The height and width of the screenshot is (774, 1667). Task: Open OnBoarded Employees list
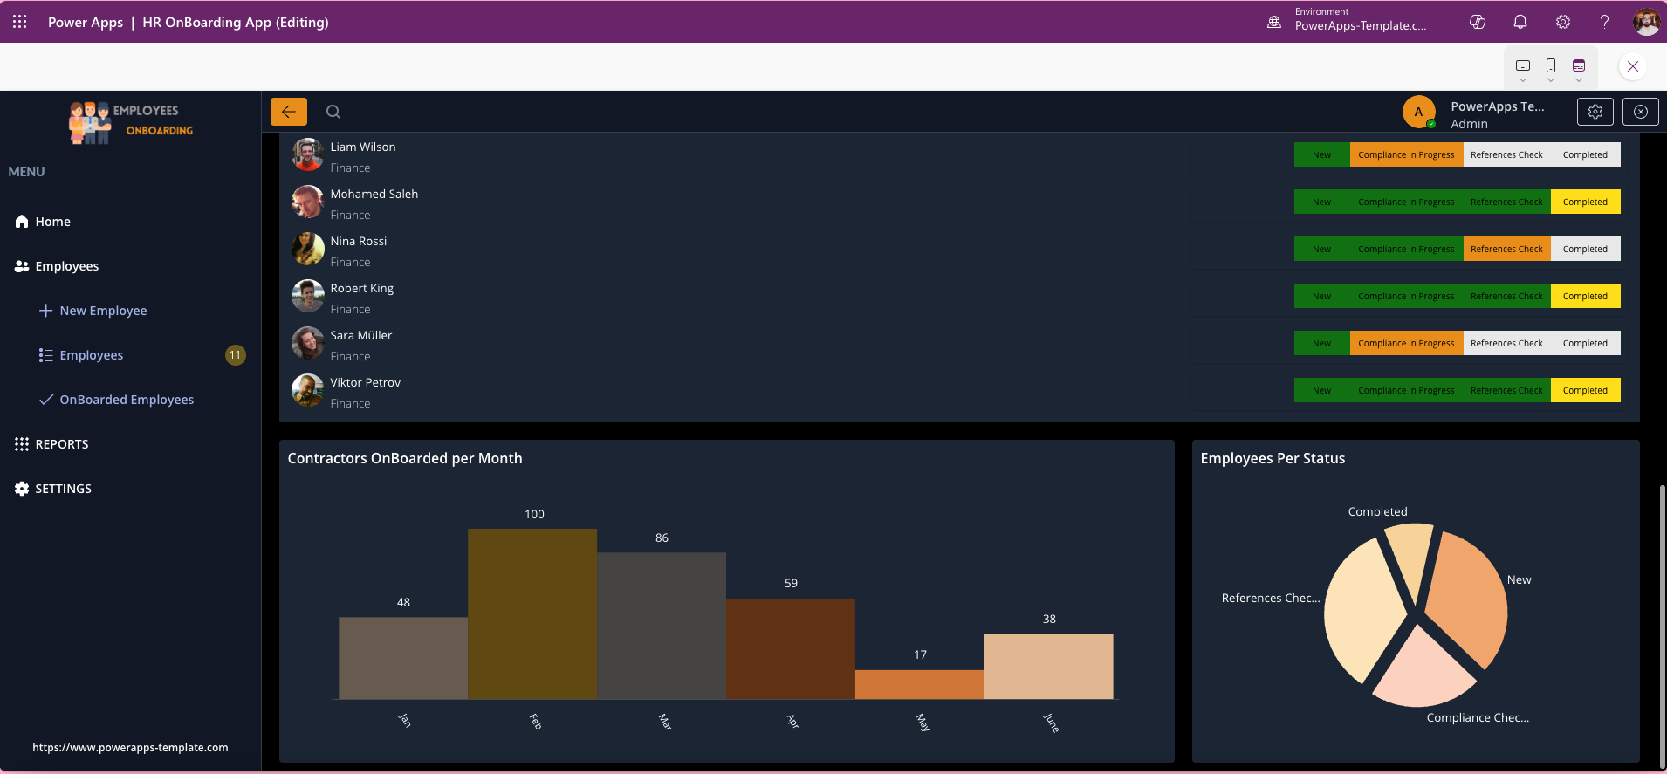(x=127, y=400)
